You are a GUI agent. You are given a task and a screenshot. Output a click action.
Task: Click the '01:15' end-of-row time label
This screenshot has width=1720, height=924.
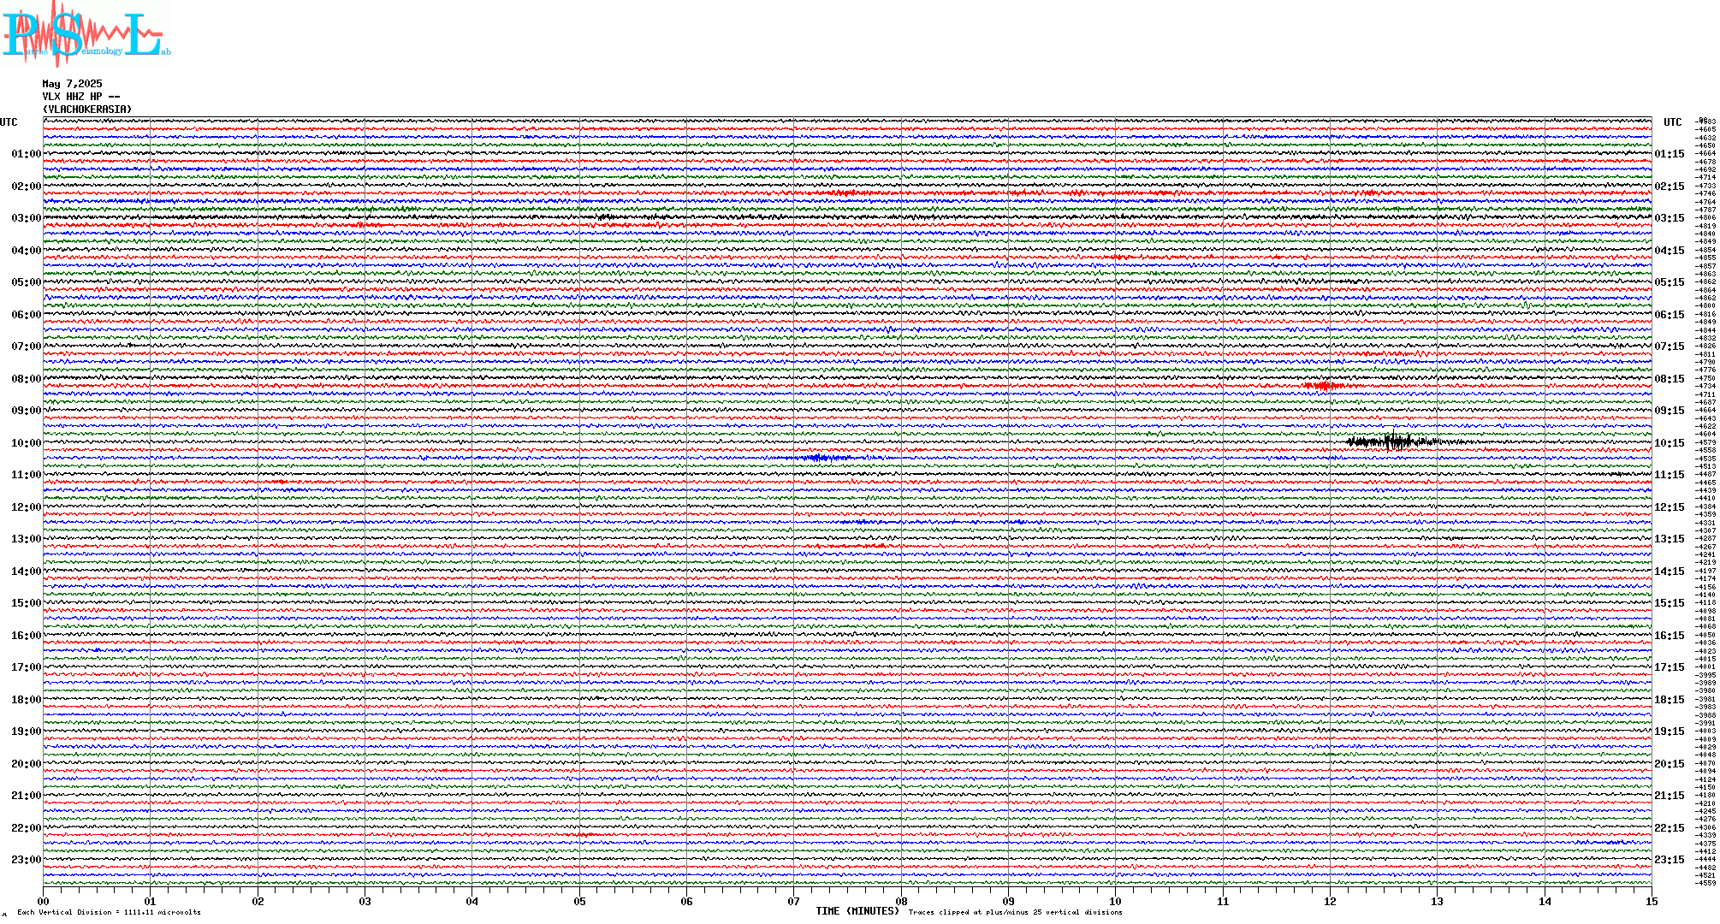point(1670,154)
